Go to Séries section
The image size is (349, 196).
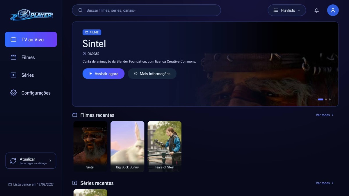point(31,75)
